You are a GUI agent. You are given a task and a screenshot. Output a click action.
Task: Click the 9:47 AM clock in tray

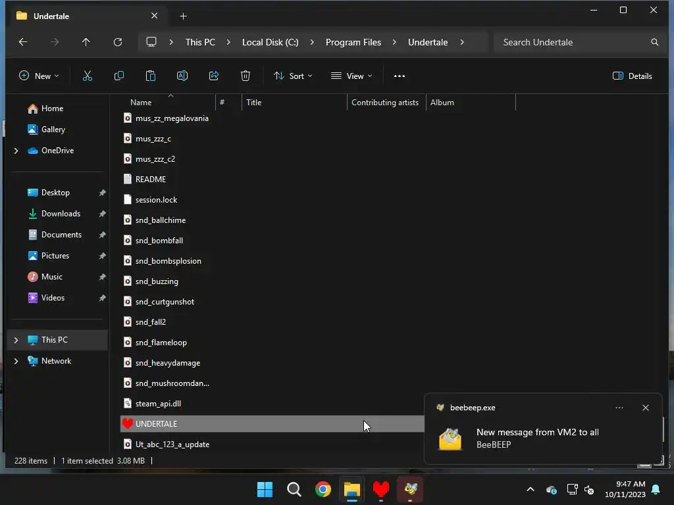click(x=631, y=484)
